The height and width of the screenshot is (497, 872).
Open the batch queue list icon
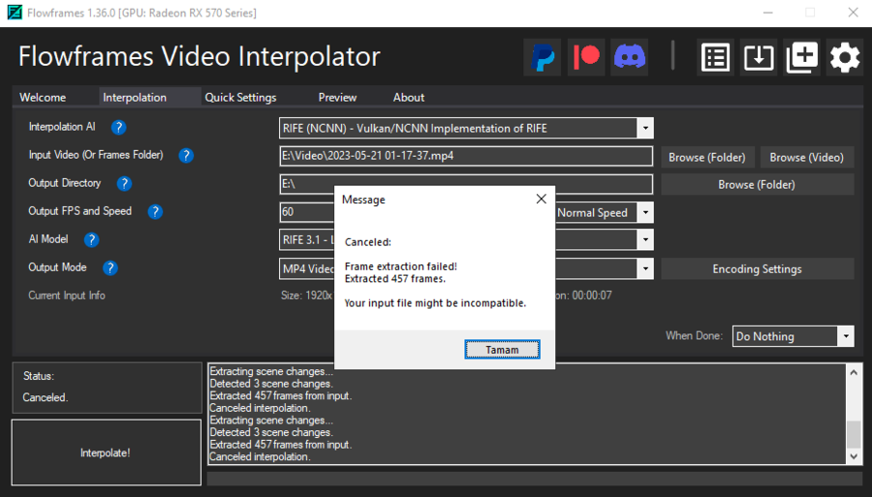tap(715, 57)
